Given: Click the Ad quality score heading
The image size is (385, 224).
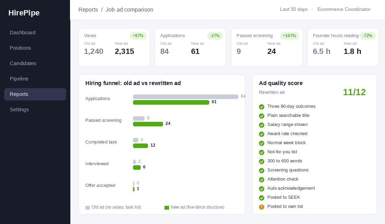Looking at the screenshot, I should tap(281, 83).
